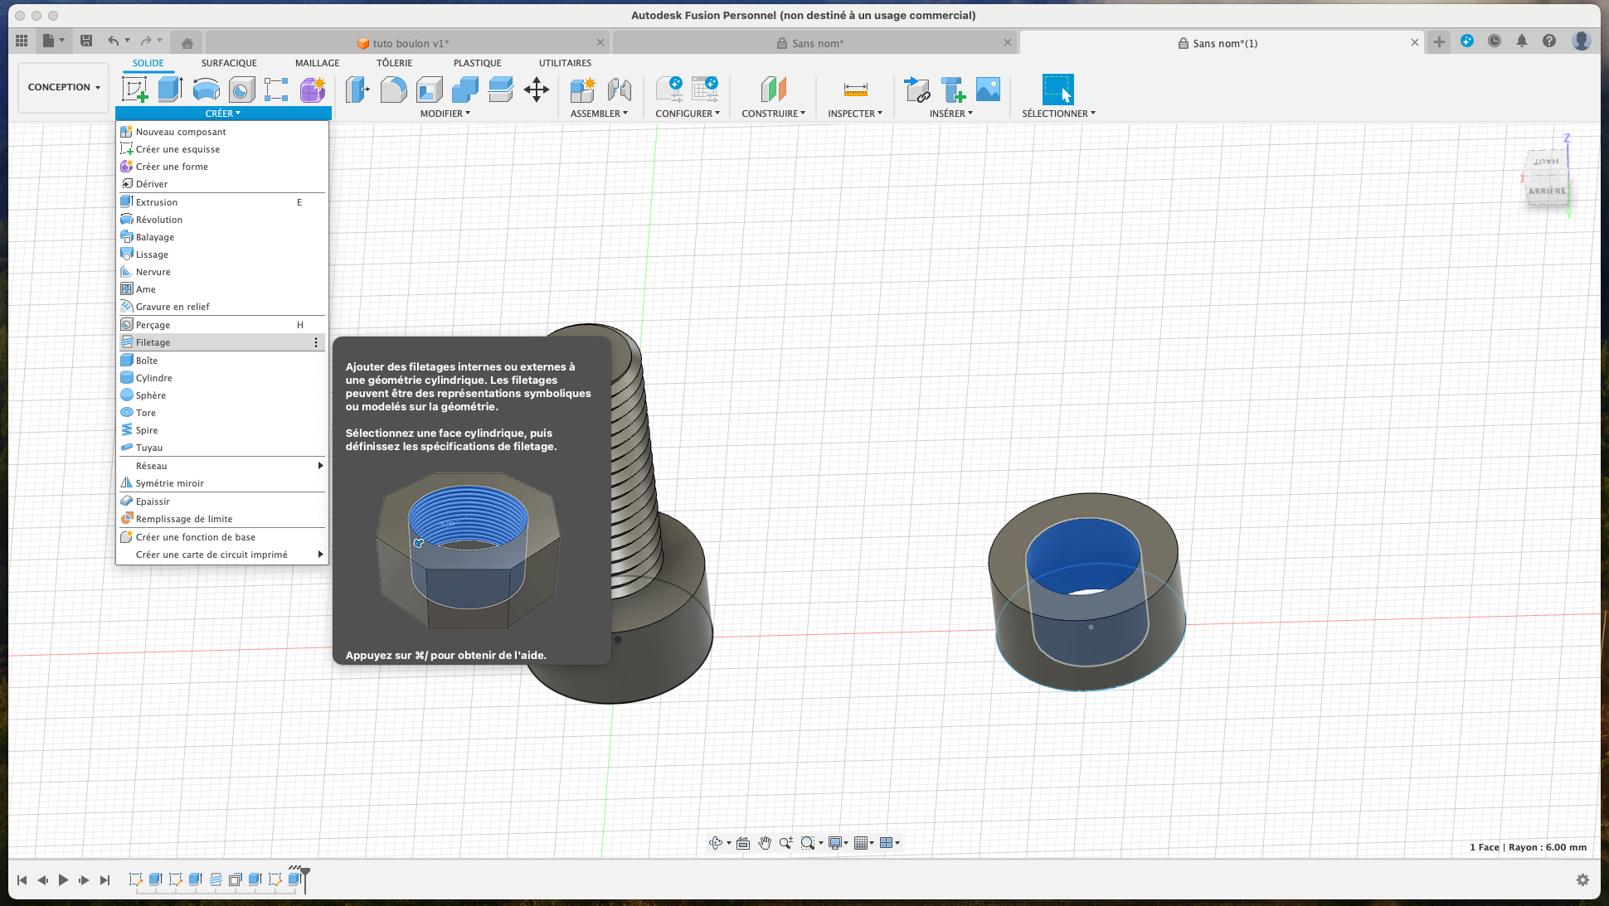Jump to timeline end button

105,880
